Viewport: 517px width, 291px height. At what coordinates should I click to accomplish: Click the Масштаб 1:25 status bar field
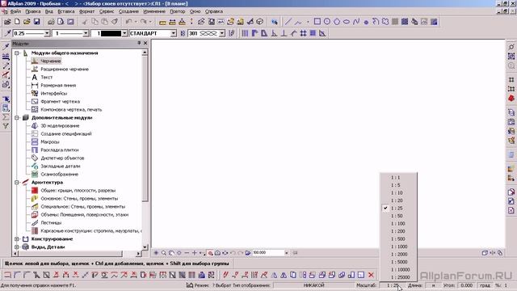[393, 285]
